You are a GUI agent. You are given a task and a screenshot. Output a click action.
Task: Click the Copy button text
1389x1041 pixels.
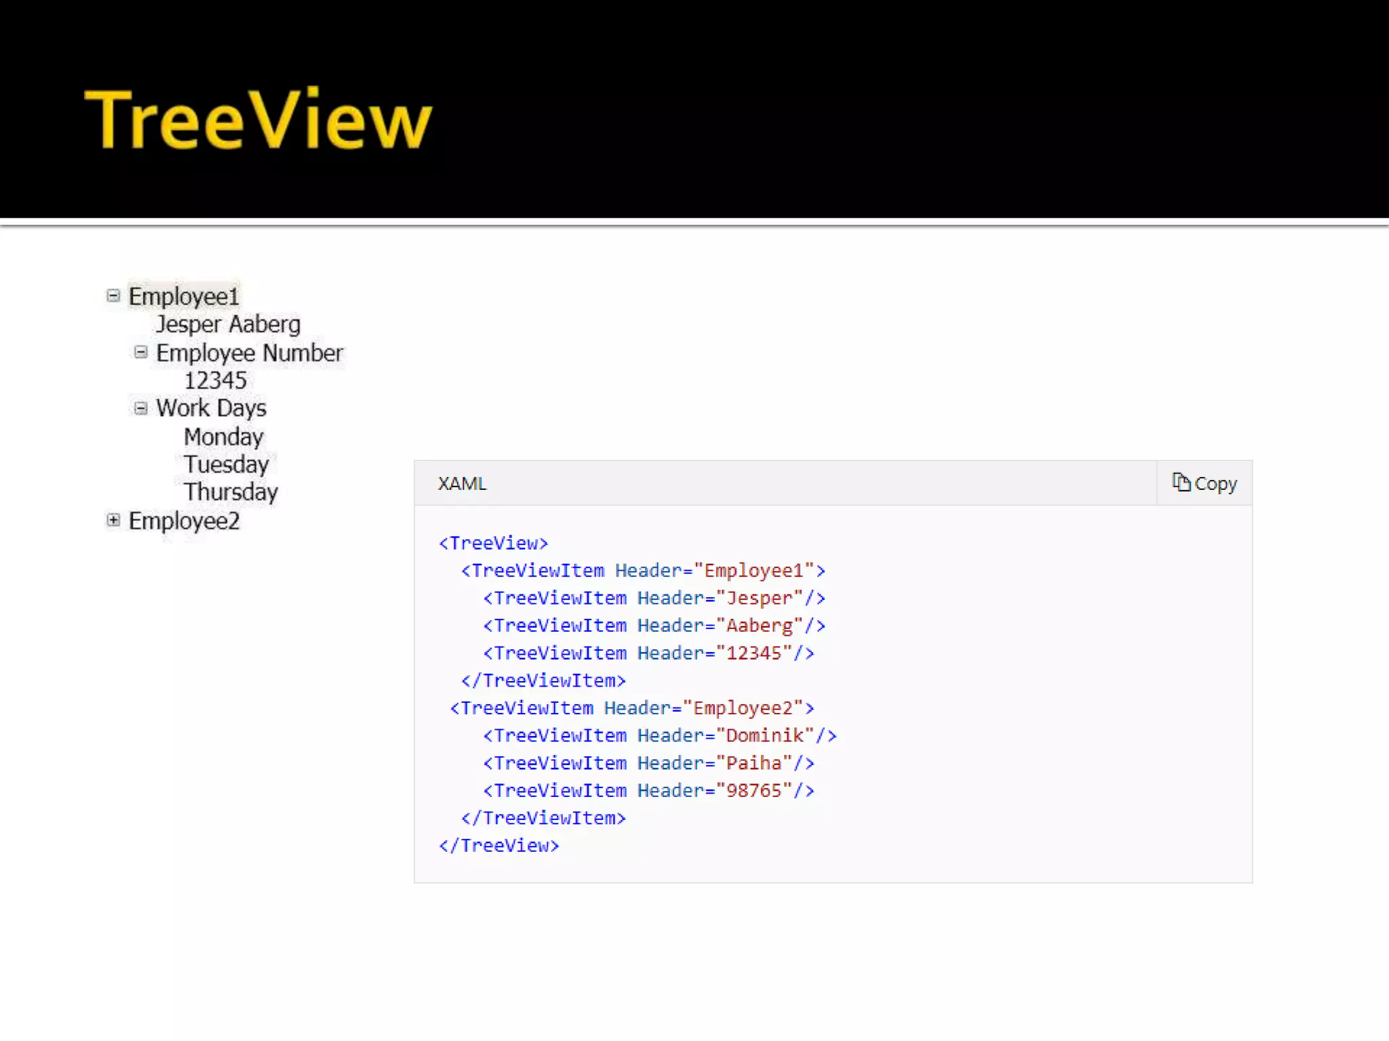1215,484
